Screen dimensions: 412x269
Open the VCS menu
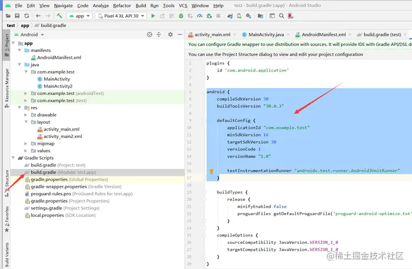[183, 5]
